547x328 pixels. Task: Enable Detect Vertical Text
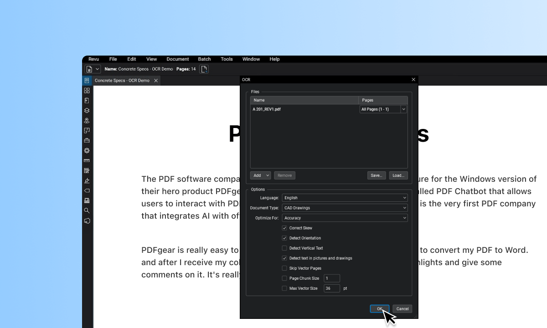(x=284, y=248)
